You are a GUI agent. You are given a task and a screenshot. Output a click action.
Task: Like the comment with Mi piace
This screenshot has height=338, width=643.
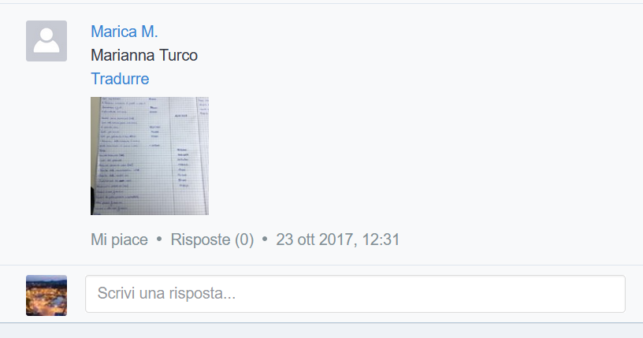[x=119, y=240]
